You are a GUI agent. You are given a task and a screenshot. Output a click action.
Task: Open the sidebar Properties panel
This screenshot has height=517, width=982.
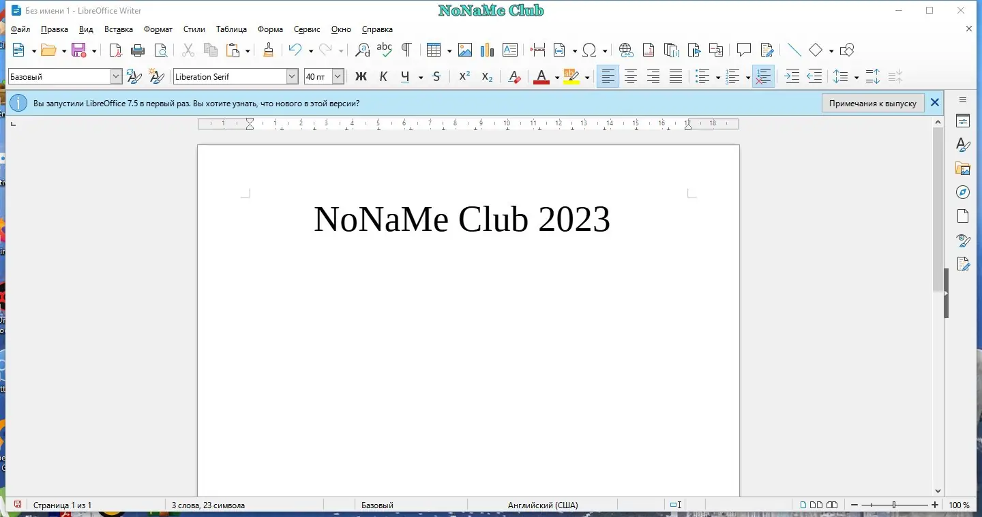coord(963,121)
